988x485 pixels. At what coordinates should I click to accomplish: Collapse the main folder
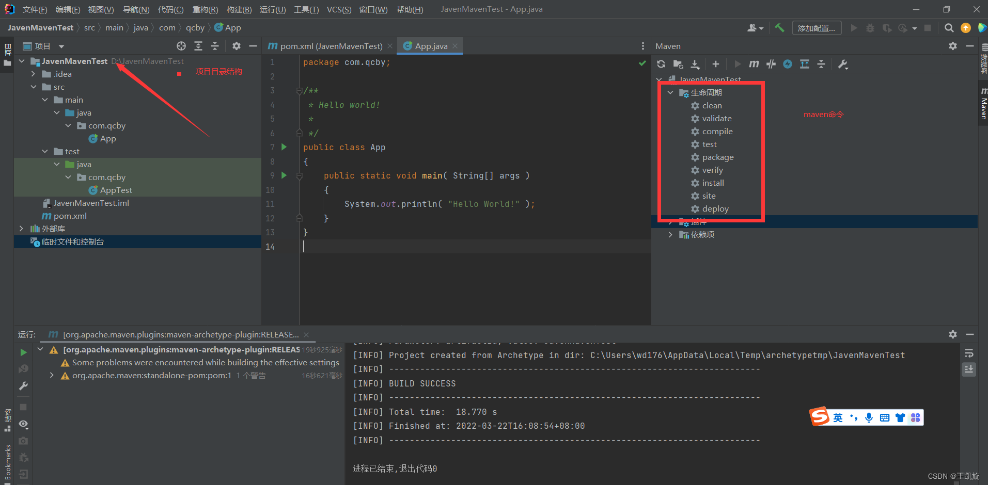click(x=45, y=100)
